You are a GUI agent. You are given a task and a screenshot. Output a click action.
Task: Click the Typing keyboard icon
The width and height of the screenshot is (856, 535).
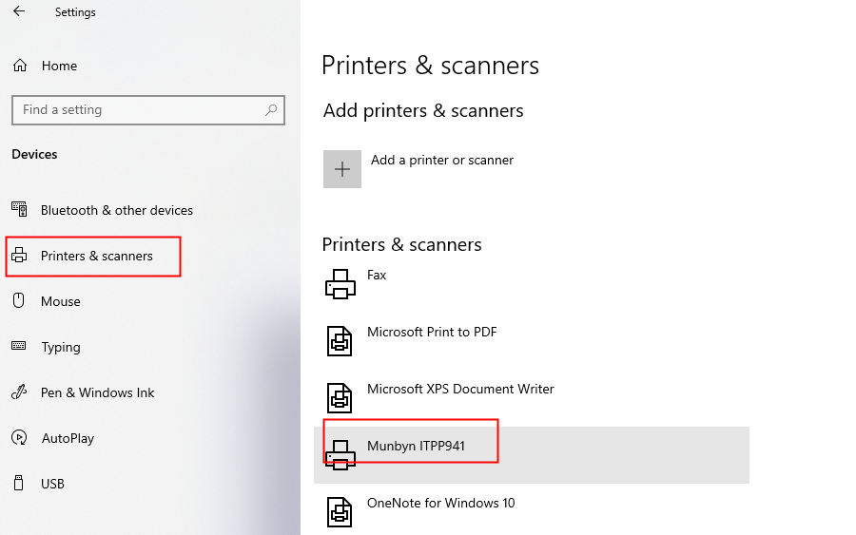[19, 346]
